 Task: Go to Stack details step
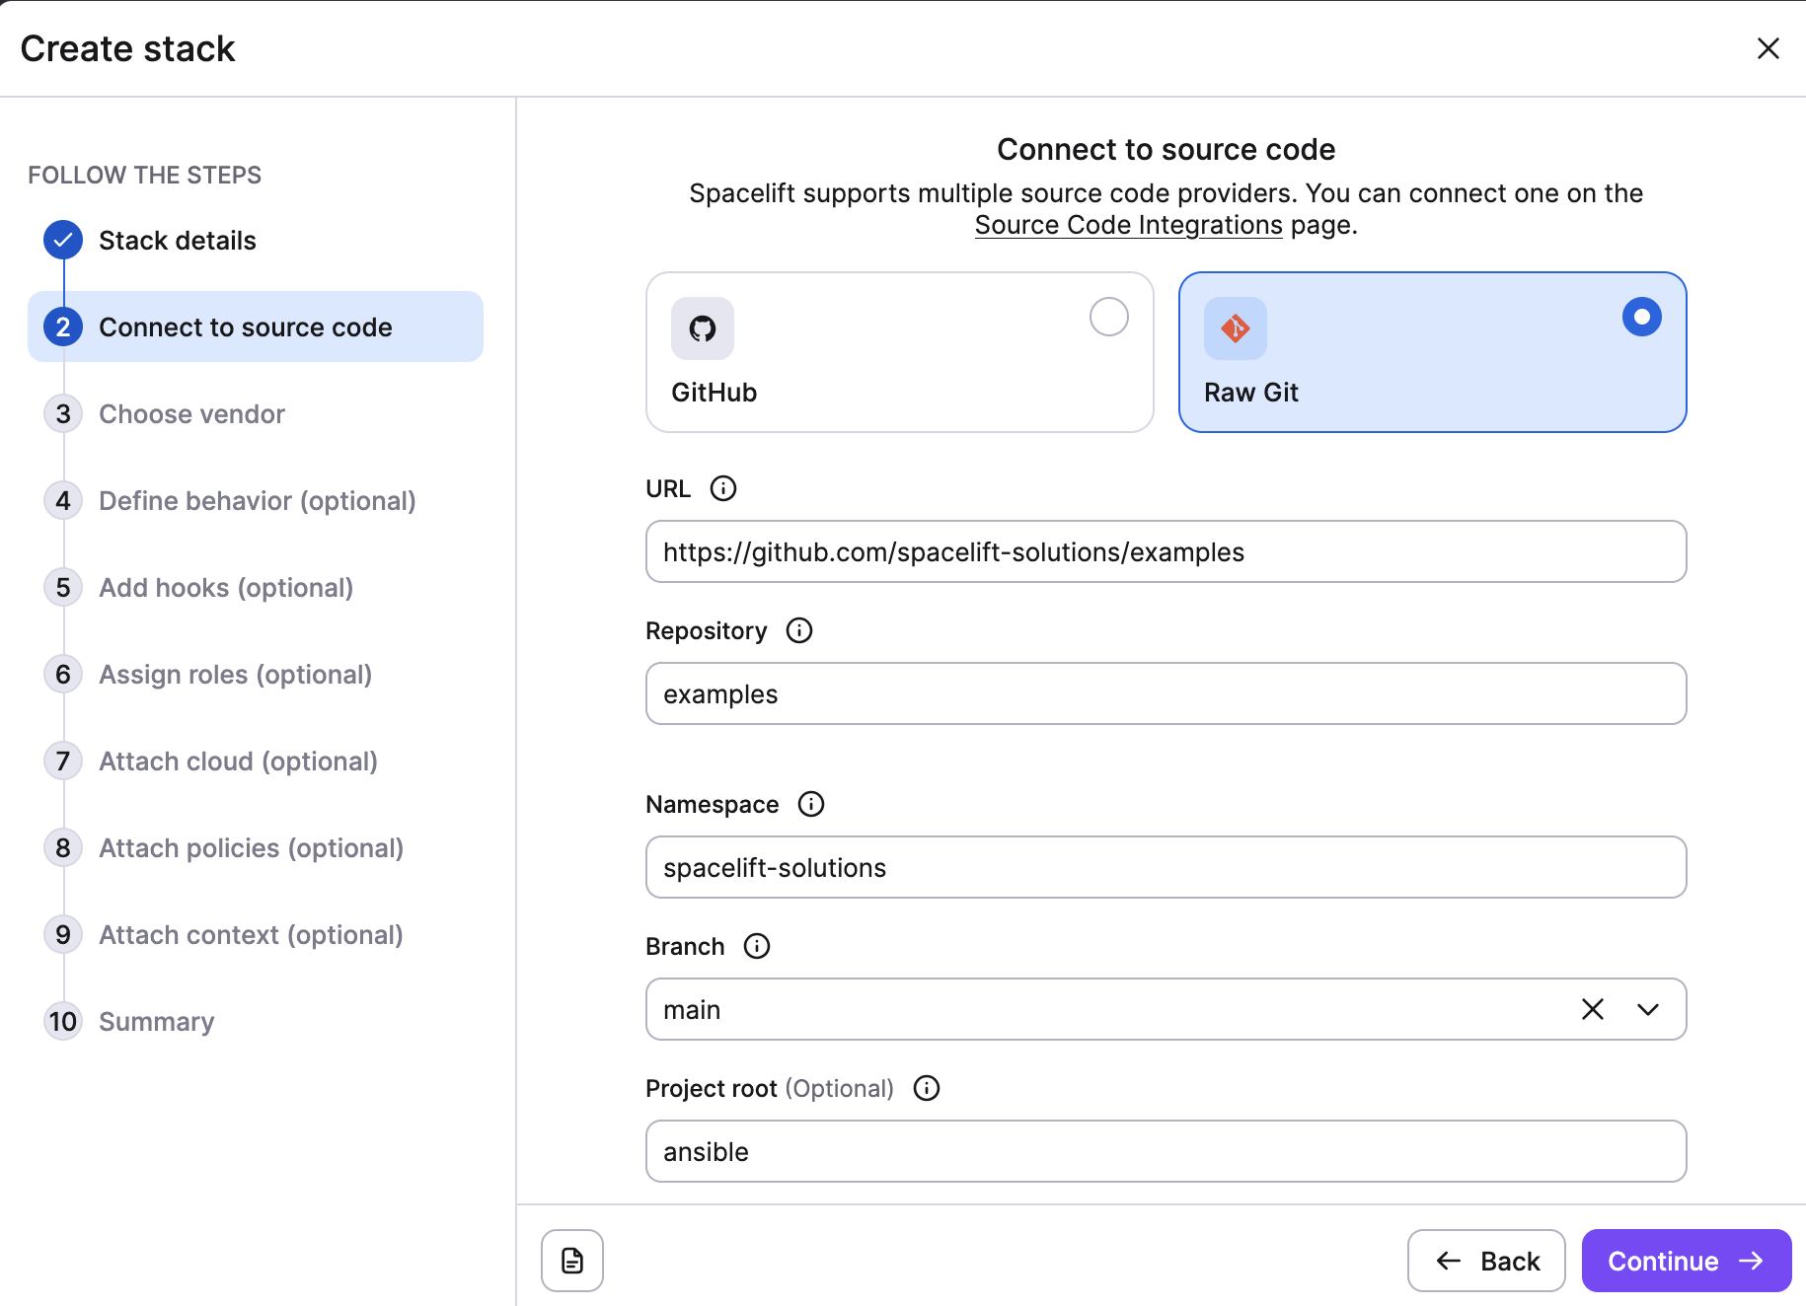tap(178, 240)
